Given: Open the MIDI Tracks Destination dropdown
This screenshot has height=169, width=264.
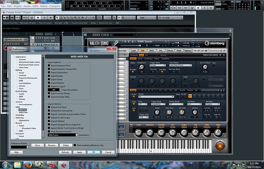Looking at the screenshot, I should click(x=63, y=135).
